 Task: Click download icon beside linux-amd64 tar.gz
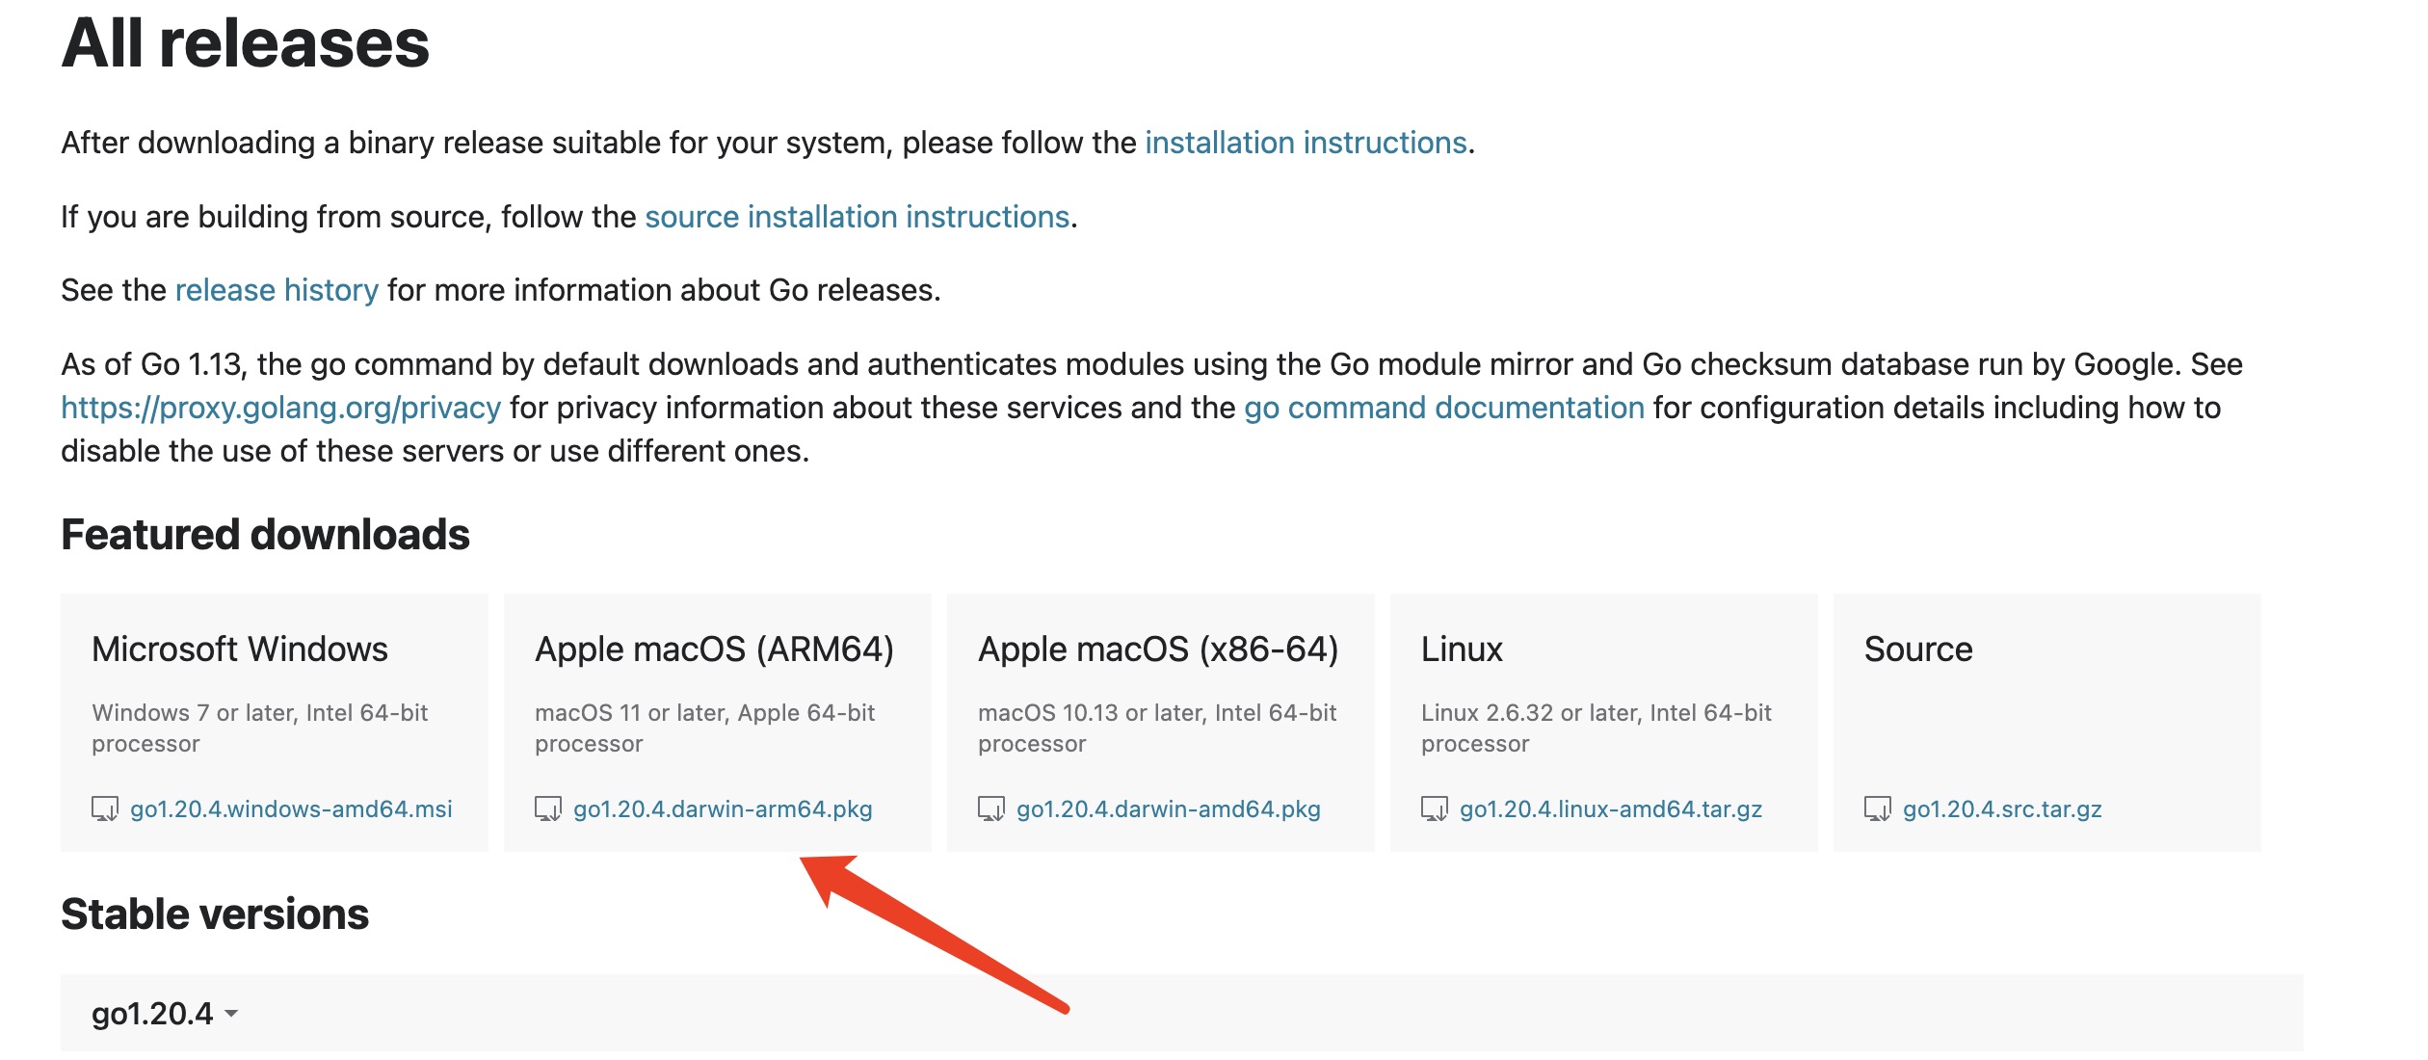[x=1435, y=808]
